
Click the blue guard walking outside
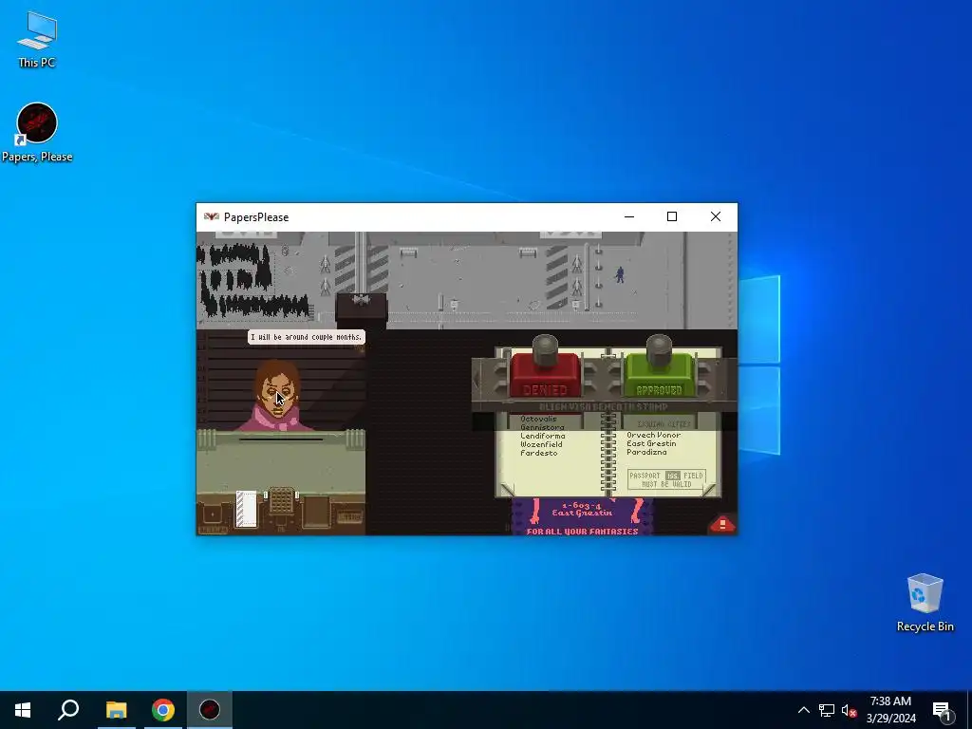(619, 274)
